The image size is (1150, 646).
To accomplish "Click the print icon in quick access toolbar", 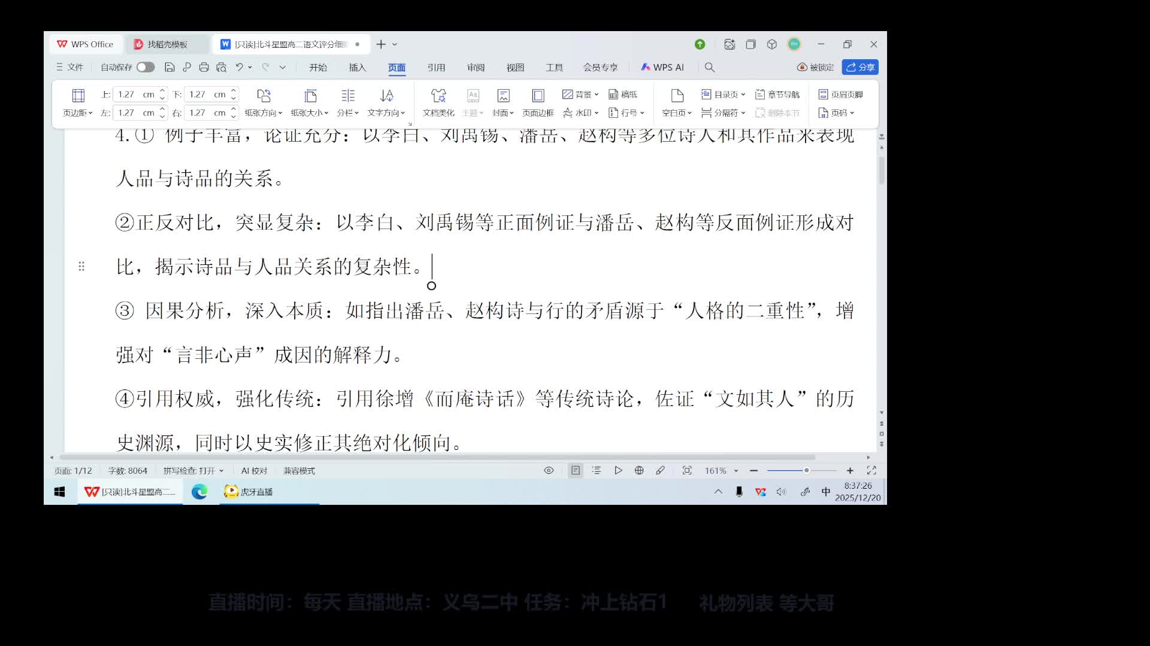I will [x=204, y=67].
